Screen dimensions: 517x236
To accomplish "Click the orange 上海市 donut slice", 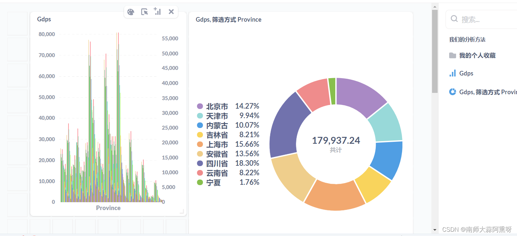I will (335, 196).
